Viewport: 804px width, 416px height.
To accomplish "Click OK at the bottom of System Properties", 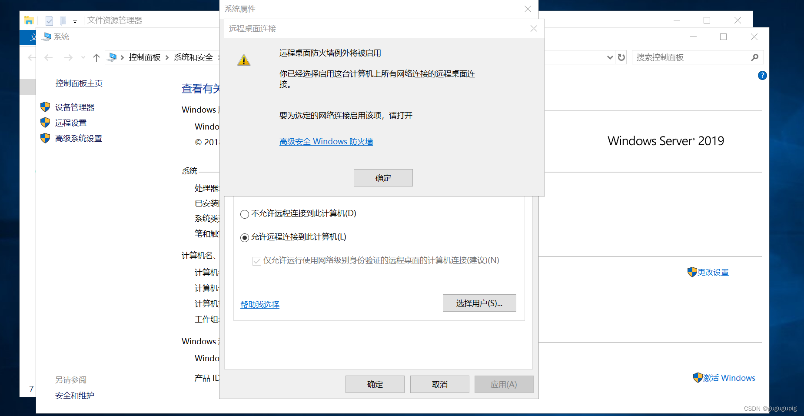I will 375,384.
